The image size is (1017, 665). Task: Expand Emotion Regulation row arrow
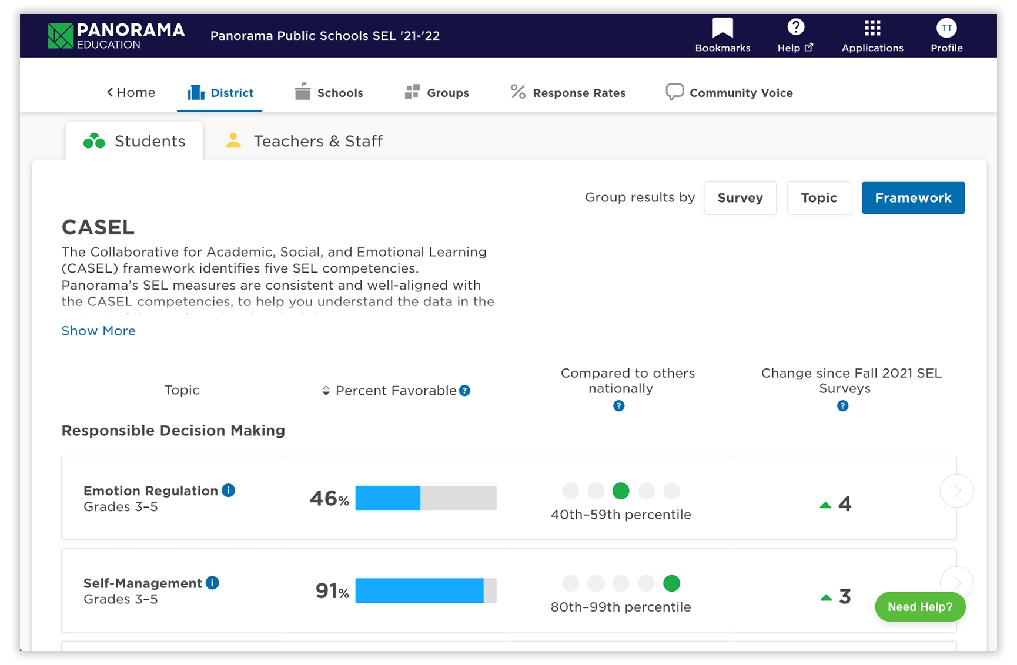click(956, 491)
